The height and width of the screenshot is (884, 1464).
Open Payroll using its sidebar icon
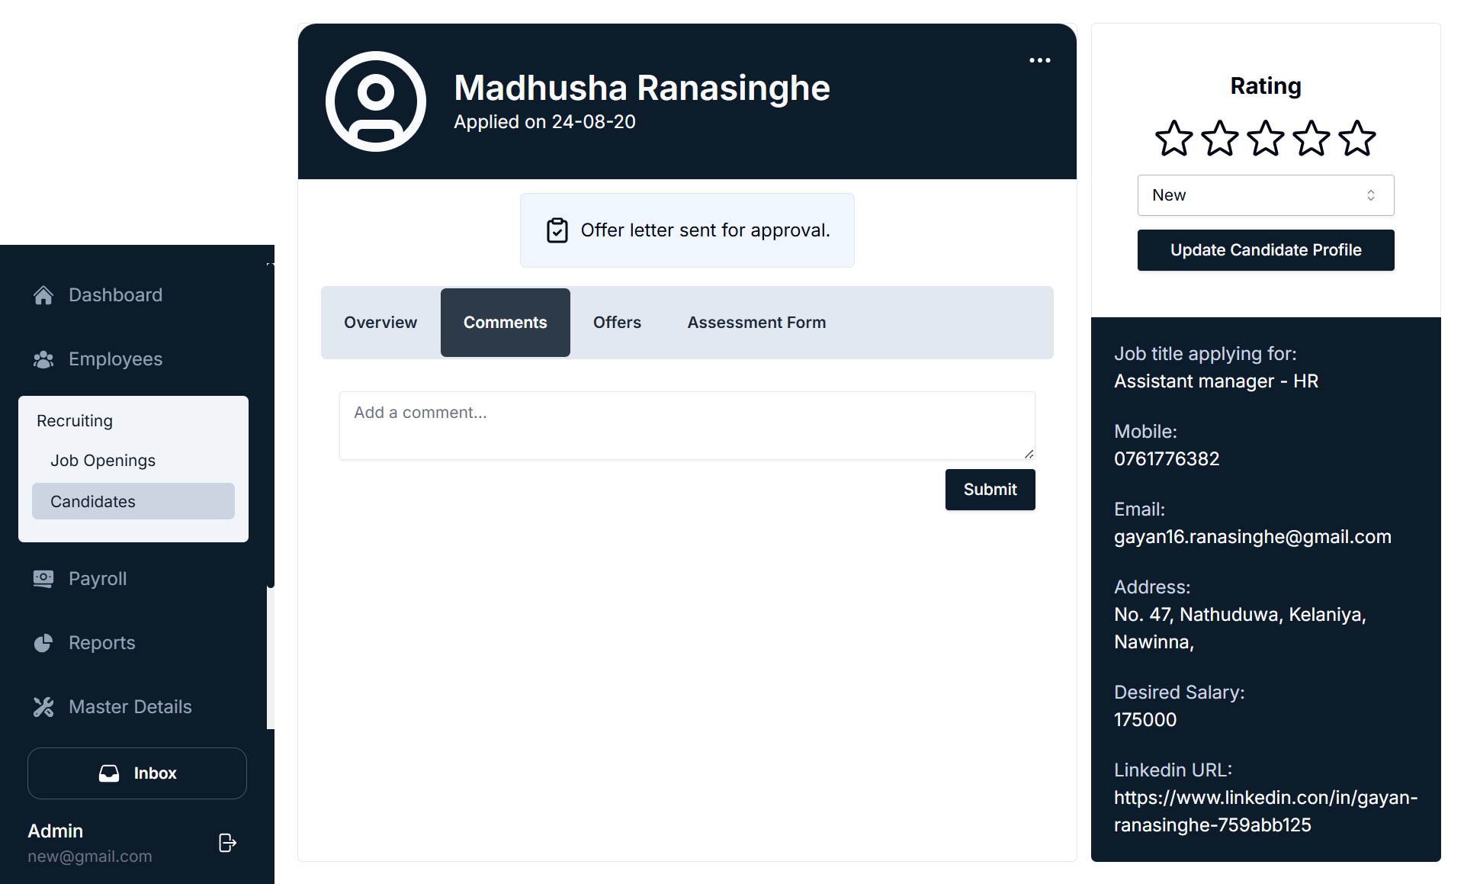click(x=43, y=578)
